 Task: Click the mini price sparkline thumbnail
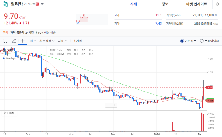(92, 19)
